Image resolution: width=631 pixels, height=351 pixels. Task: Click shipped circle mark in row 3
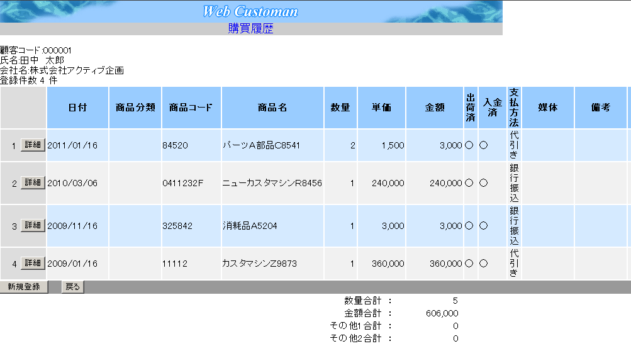[469, 226]
